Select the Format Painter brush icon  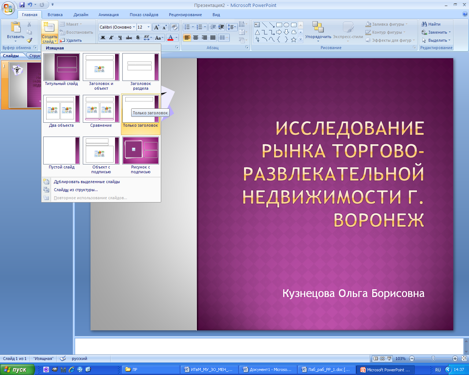pos(29,40)
